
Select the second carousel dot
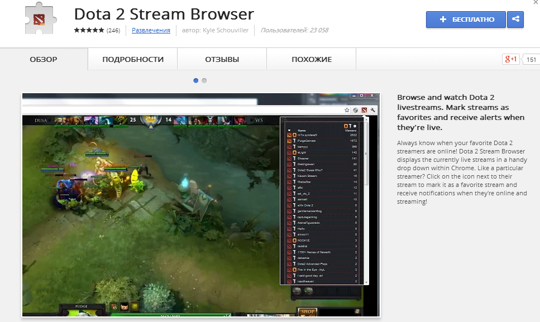coord(204,80)
